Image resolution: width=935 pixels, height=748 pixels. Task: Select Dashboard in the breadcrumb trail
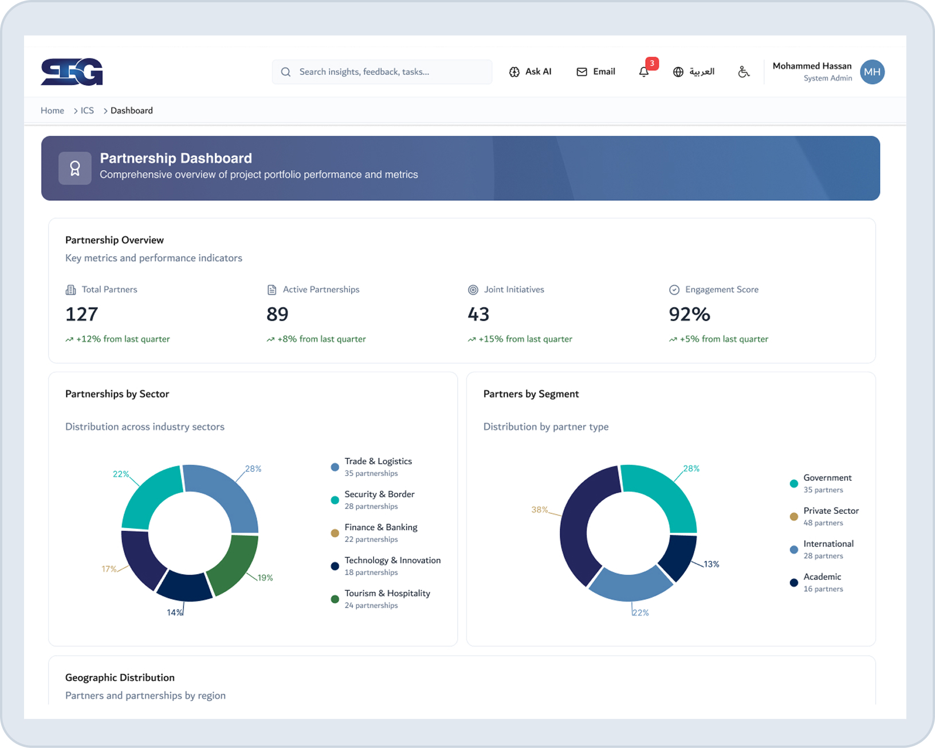pyautogui.click(x=132, y=110)
